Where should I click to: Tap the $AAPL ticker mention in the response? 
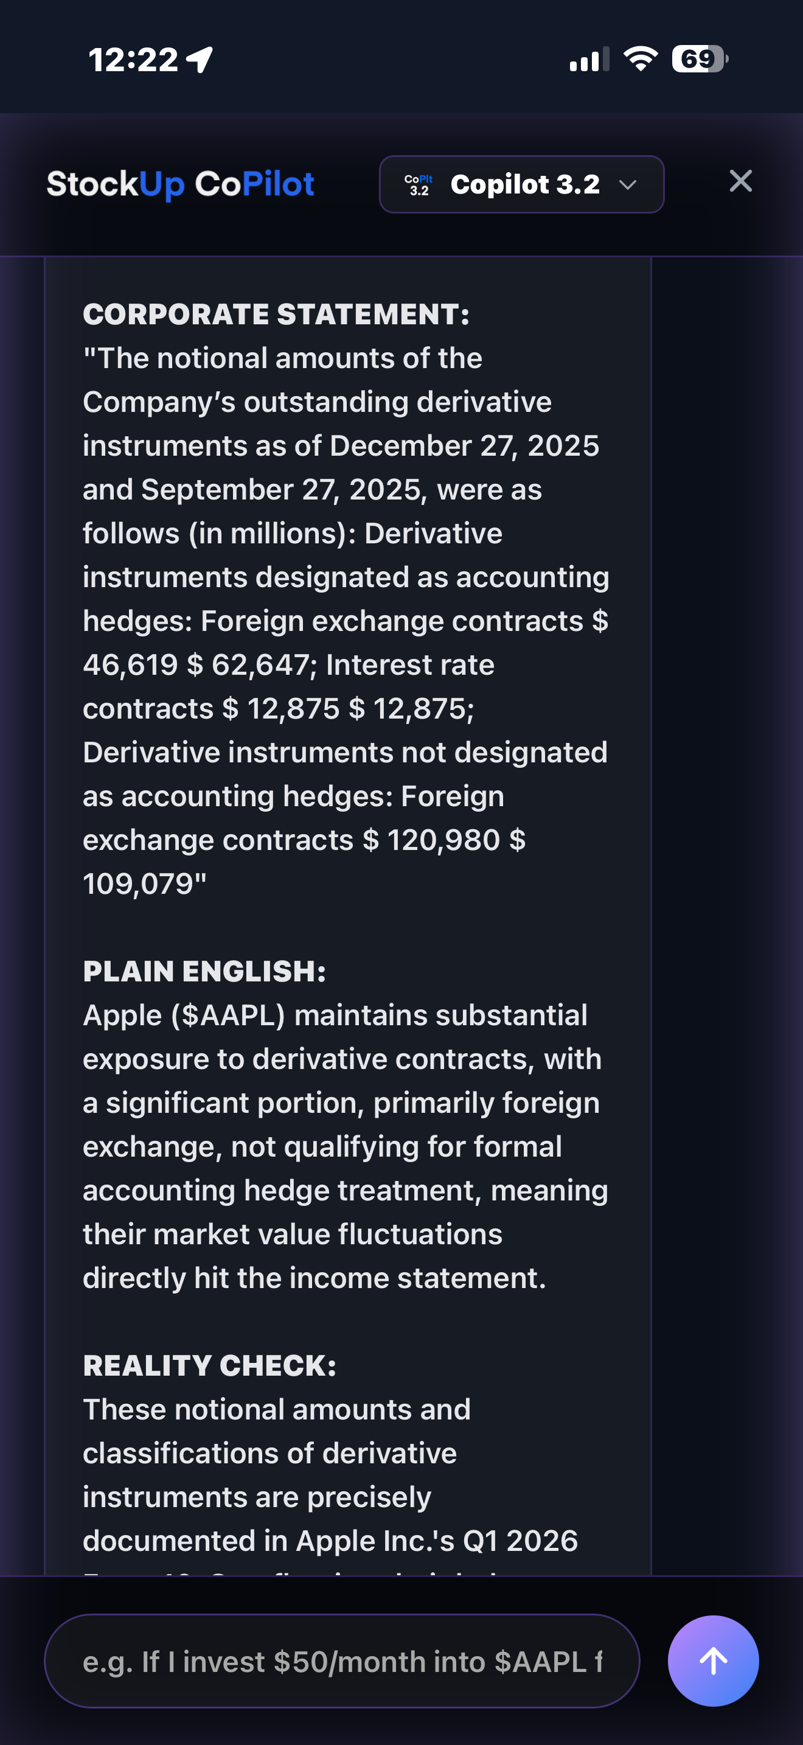coord(220,1014)
